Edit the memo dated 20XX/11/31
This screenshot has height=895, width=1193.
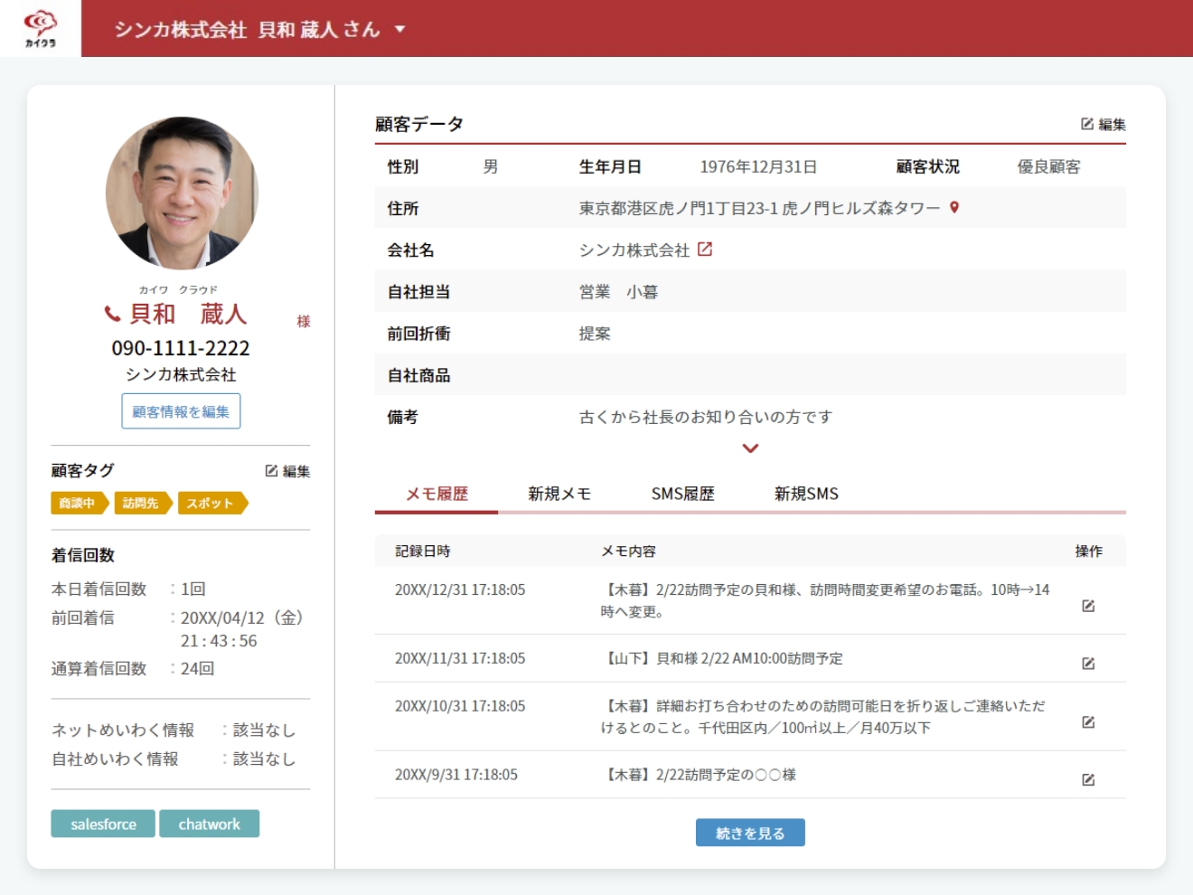(1088, 664)
